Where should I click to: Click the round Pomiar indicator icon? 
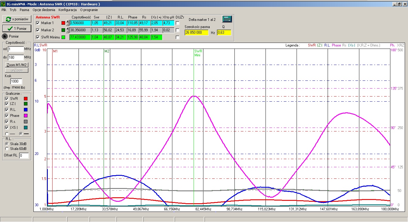tap(5, 36)
